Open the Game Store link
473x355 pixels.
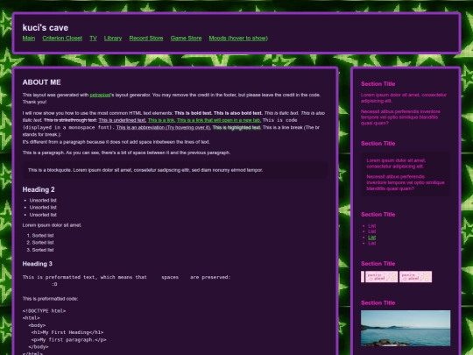(x=186, y=38)
